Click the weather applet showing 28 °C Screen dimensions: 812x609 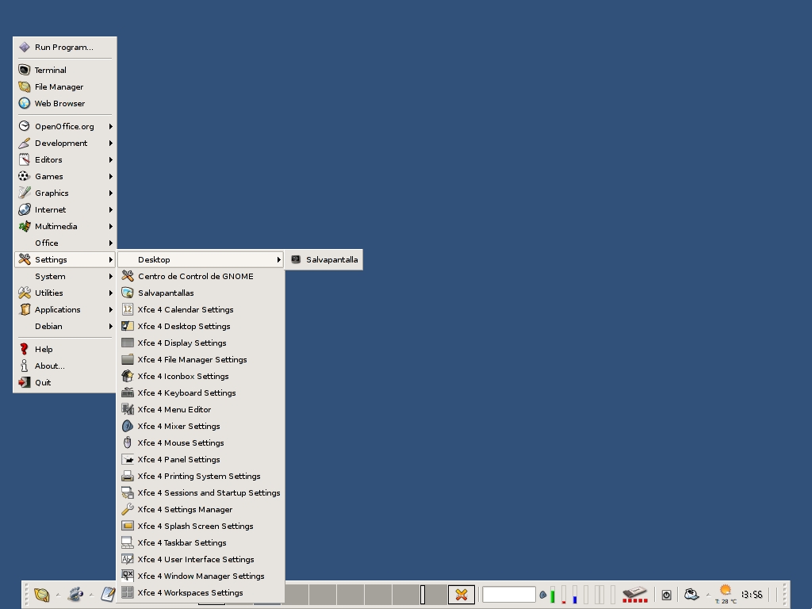point(726,595)
